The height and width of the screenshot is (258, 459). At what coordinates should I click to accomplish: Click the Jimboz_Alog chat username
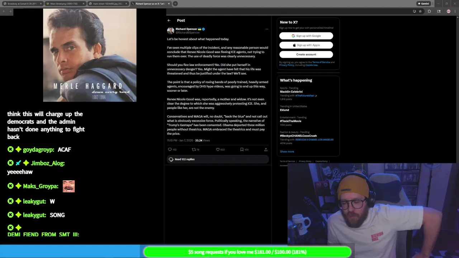click(47, 163)
